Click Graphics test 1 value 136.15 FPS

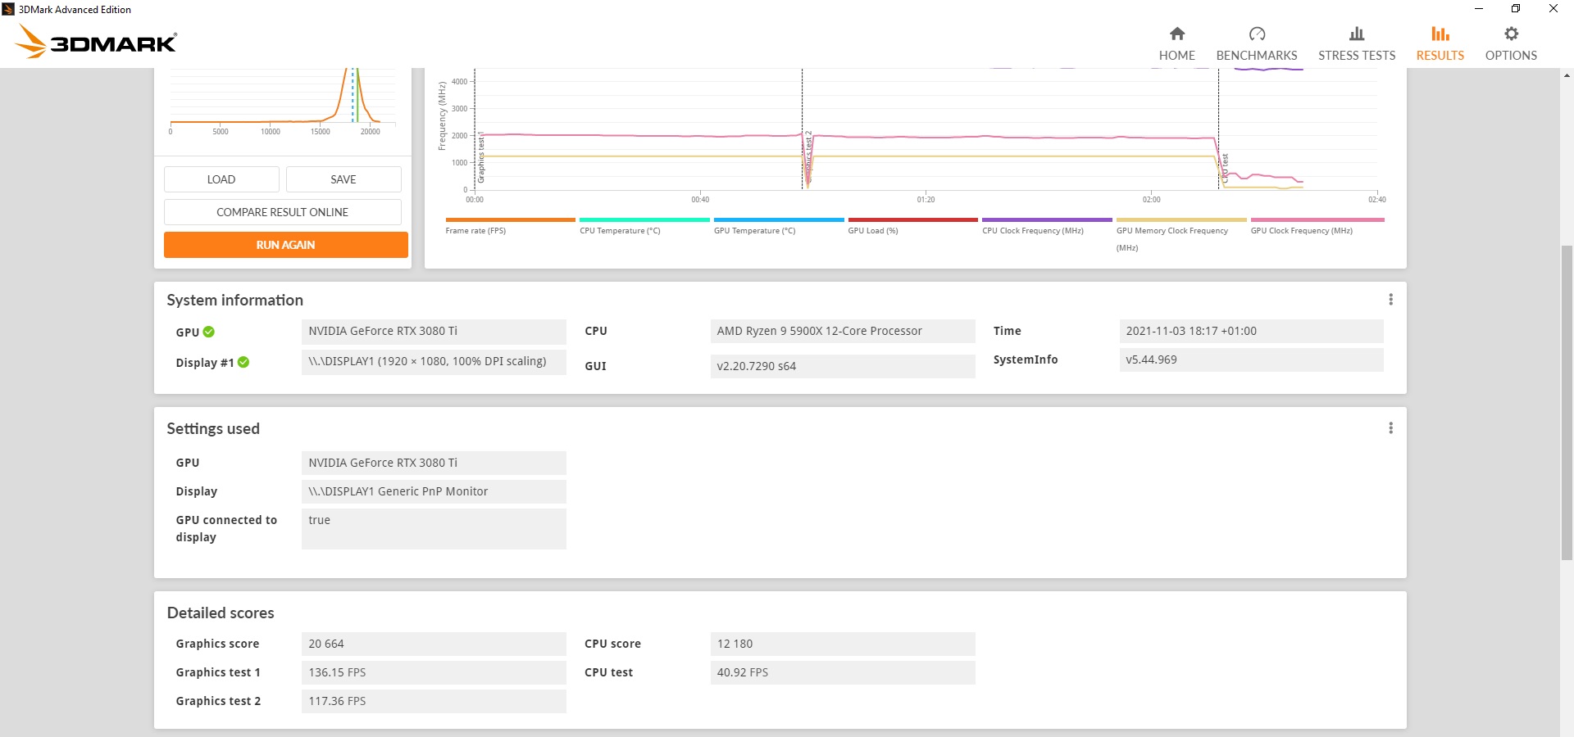coord(434,672)
